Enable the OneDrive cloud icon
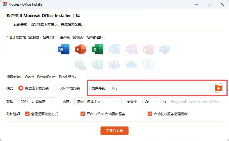Viewport: 229px width, 141px height. pyautogui.click(x=131, y=65)
